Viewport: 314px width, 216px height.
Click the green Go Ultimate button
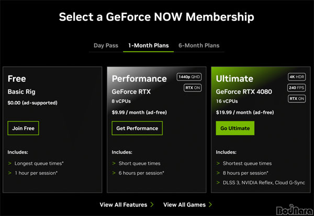click(235, 128)
